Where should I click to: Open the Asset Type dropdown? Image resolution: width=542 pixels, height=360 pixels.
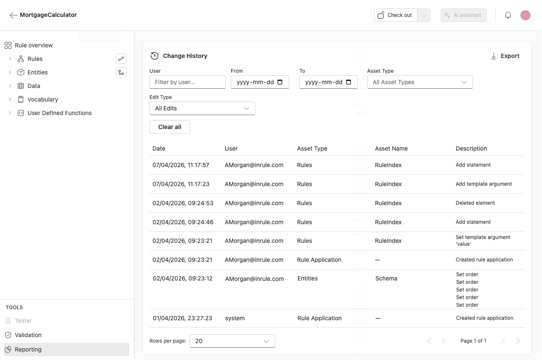point(420,82)
